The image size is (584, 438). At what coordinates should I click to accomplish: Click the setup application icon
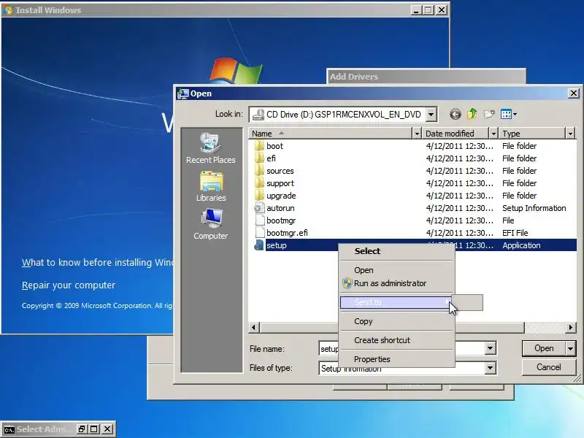pos(259,245)
